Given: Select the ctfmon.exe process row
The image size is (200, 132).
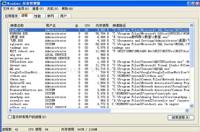Looking at the screenshot, I should (x=99, y=76).
